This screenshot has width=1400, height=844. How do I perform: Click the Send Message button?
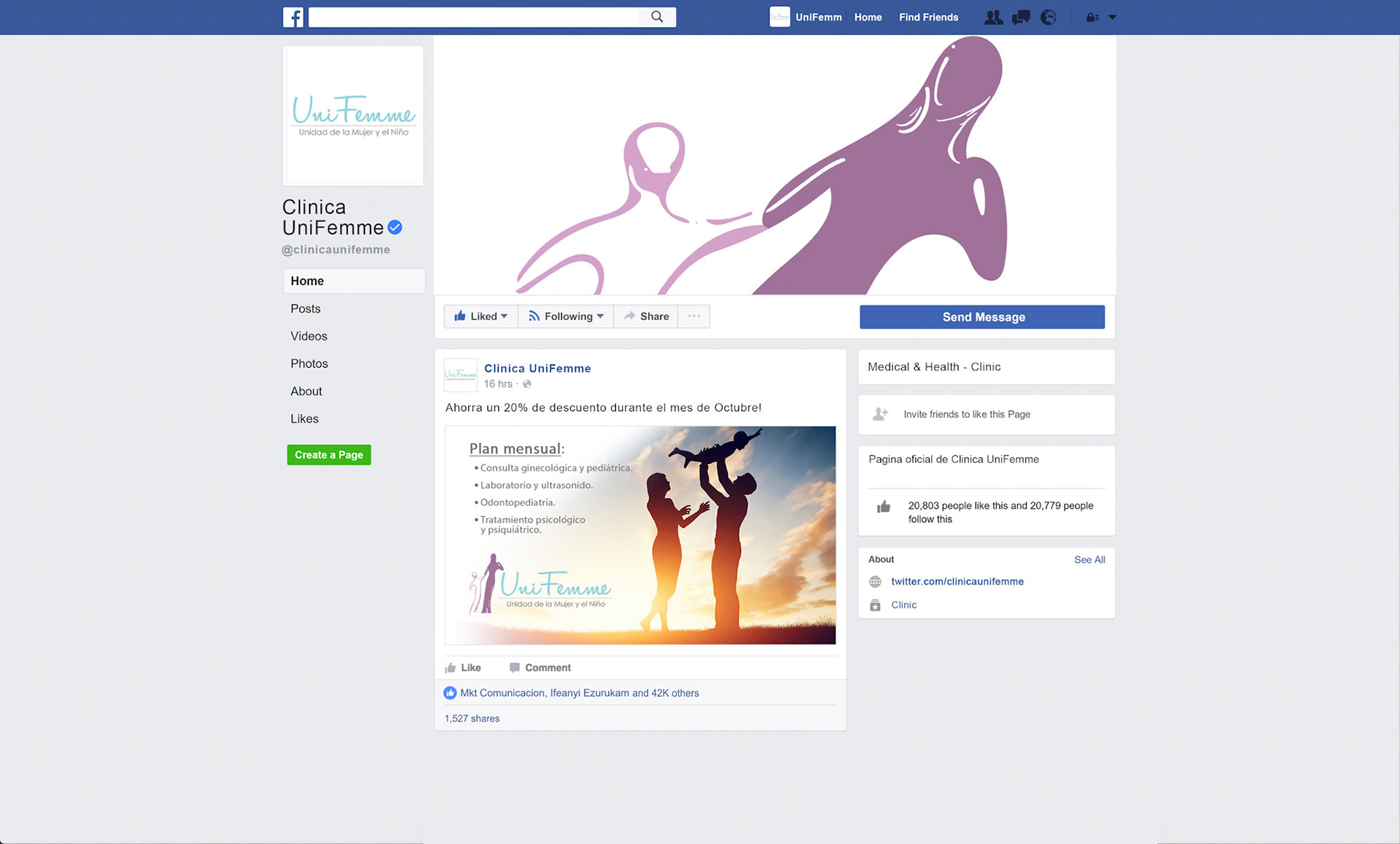(x=982, y=317)
